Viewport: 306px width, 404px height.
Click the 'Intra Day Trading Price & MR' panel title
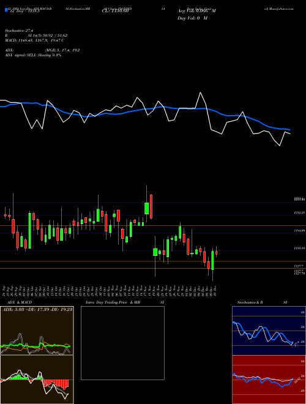click(x=113, y=302)
